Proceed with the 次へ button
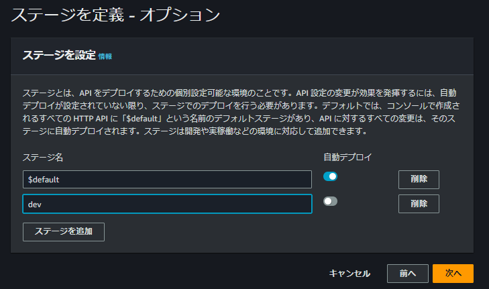The image size is (489, 289). point(453,274)
